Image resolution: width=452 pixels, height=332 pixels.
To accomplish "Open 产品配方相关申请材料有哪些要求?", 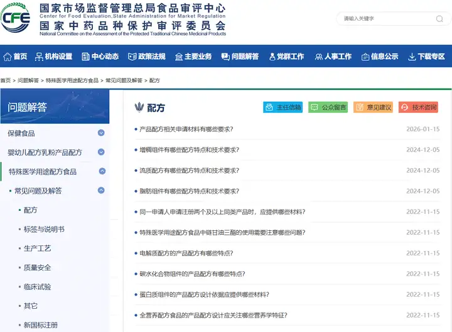I will 186,129.
